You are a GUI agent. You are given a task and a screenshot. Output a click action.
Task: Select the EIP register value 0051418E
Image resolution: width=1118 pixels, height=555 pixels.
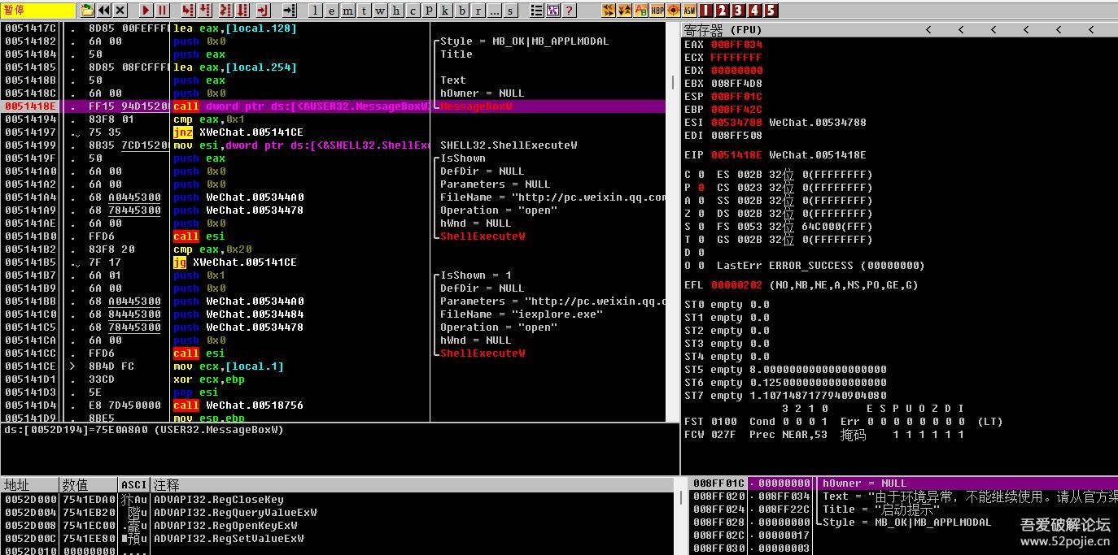click(x=736, y=155)
